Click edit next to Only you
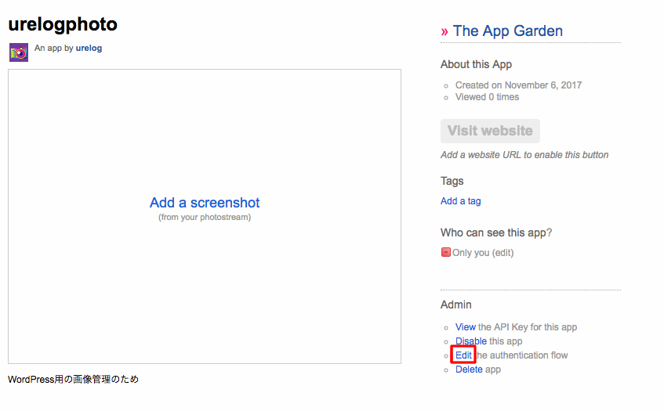Image resolution: width=664 pixels, height=411 pixels. coord(503,253)
